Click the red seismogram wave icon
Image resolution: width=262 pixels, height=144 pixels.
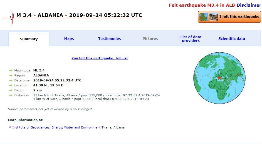click(x=12, y=18)
